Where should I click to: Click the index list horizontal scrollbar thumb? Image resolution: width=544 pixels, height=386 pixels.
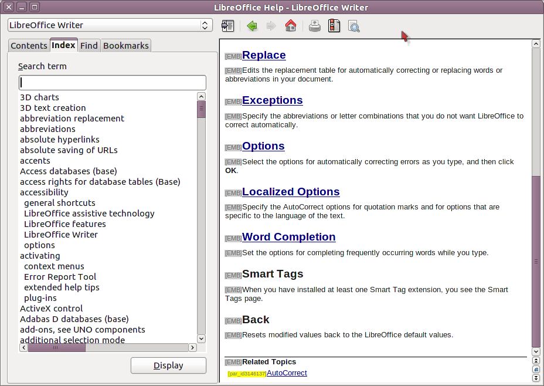pyautogui.click(x=56, y=347)
